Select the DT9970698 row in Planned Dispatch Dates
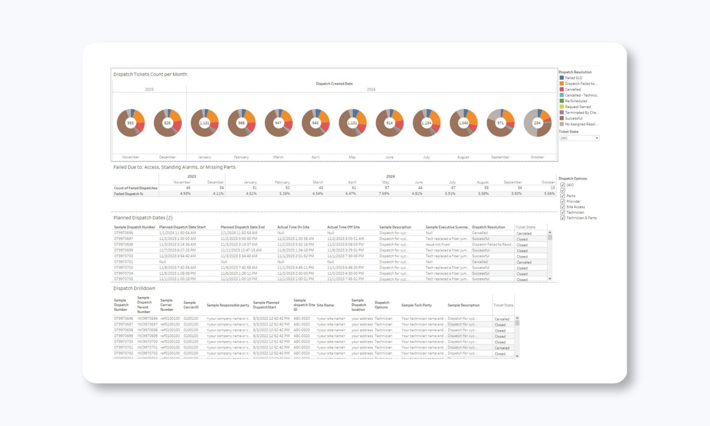The height and width of the screenshot is (426, 710). [x=124, y=245]
